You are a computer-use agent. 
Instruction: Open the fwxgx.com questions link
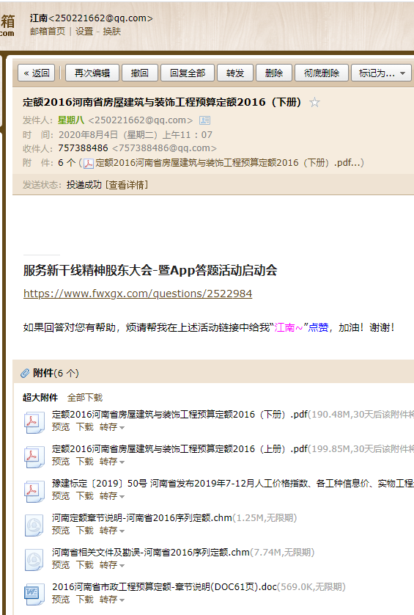click(x=138, y=294)
